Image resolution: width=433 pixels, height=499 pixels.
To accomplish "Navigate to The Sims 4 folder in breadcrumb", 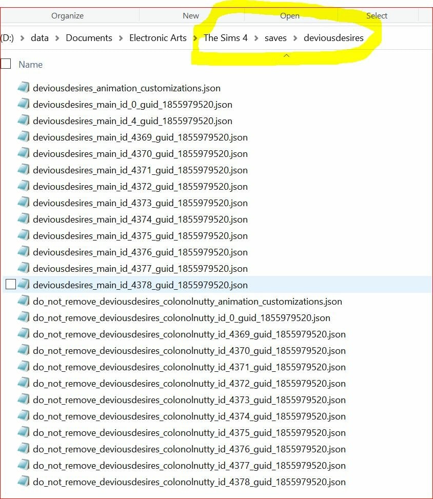I will pyautogui.click(x=225, y=38).
